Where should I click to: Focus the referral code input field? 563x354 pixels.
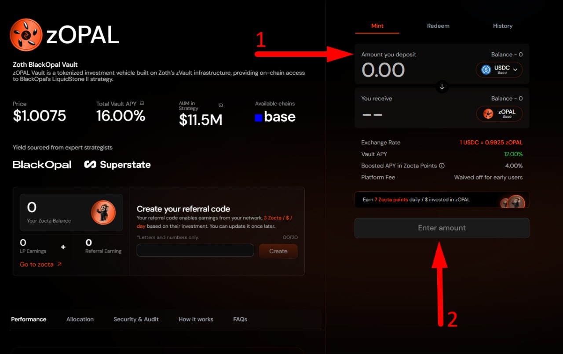click(195, 250)
